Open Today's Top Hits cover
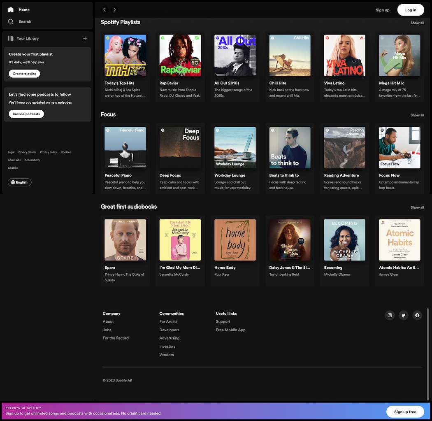 pyautogui.click(x=125, y=56)
